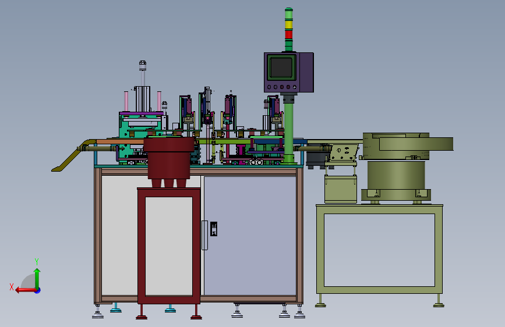505x327 pixels.
Task: Select the dark red hopper cabinet door panel
Action: click(169, 246)
